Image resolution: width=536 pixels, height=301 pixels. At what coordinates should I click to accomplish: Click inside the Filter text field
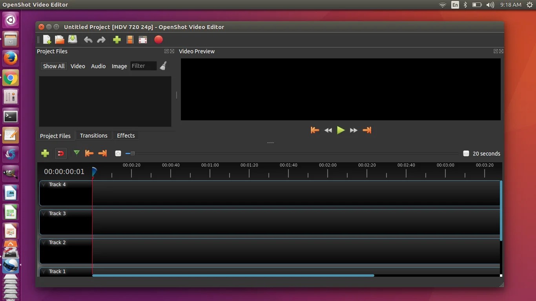144,66
